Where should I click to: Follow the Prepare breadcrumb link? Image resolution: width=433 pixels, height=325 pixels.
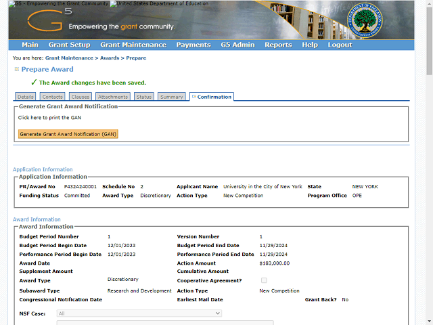[x=136, y=58]
